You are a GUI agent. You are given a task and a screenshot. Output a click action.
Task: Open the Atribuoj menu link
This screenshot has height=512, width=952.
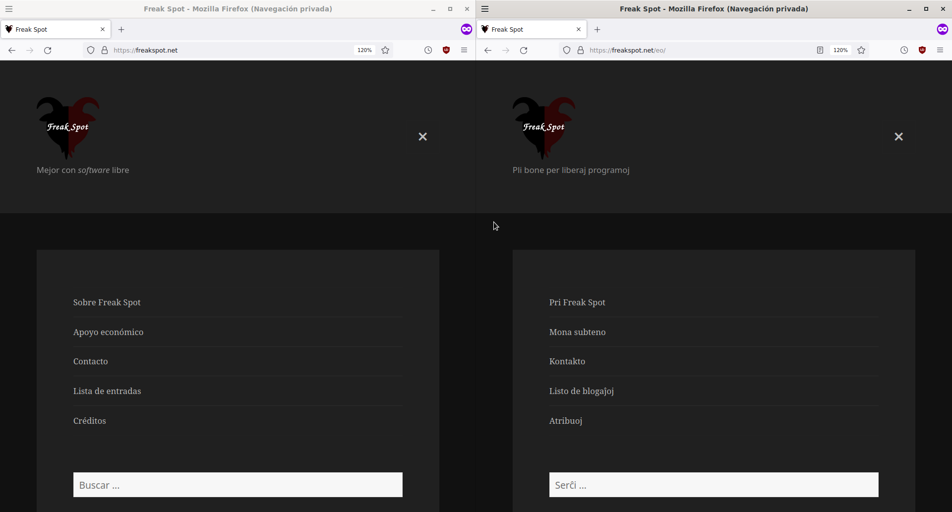tap(566, 421)
